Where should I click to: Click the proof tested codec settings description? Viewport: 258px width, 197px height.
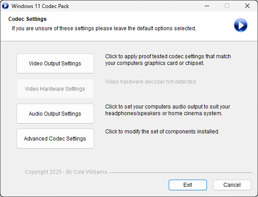pyautogui.click(x=168, y=60)
